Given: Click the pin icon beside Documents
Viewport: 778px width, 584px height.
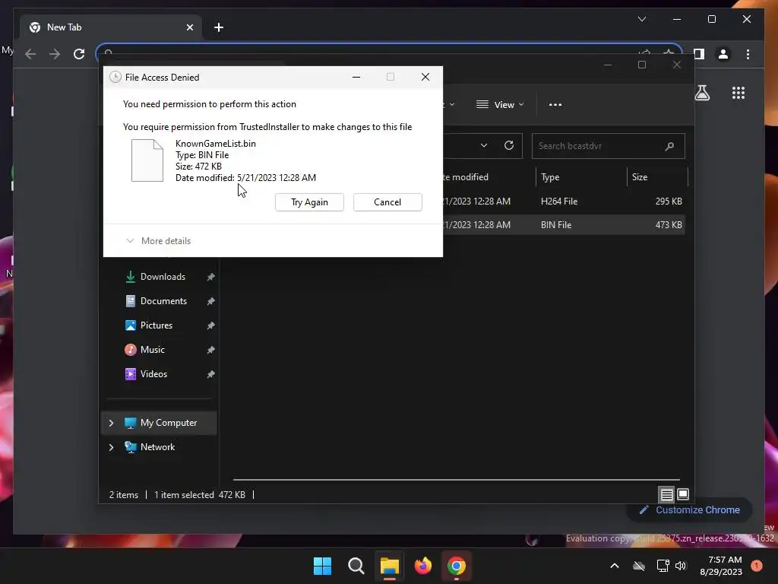Looking at the screenshot, I should [211, 301].
